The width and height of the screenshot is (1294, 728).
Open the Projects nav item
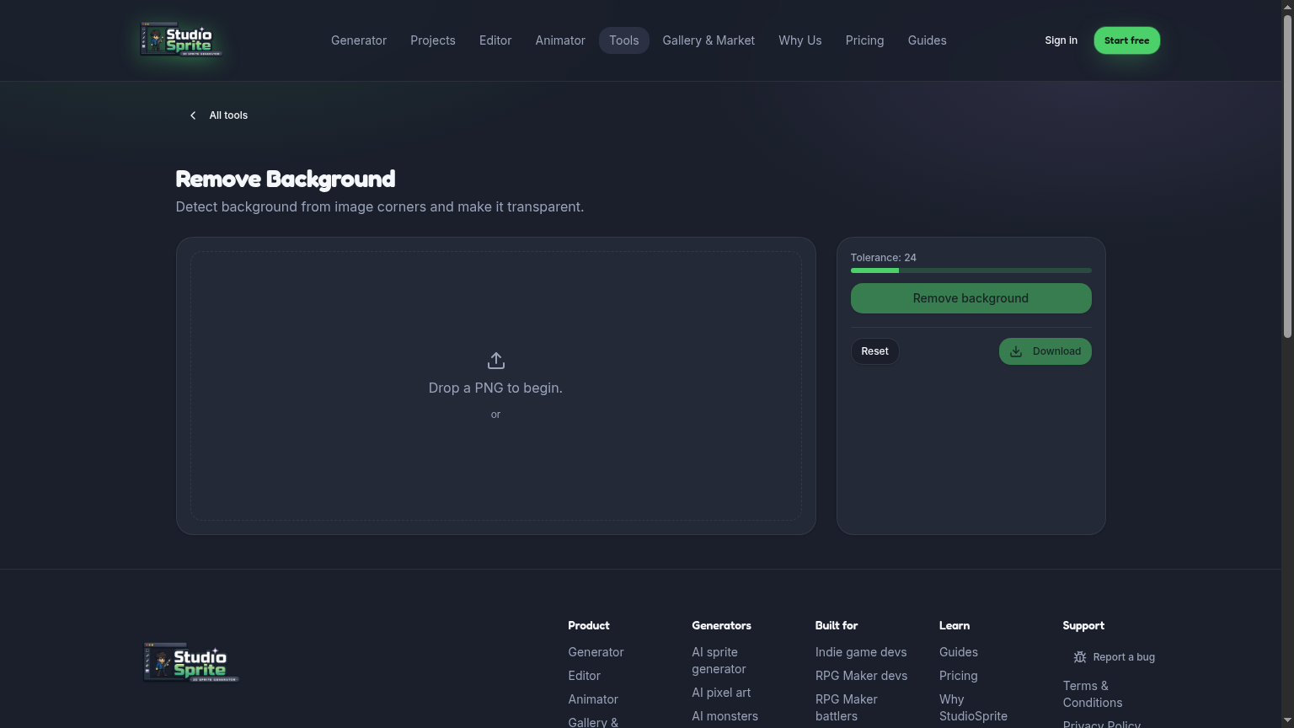433,40
